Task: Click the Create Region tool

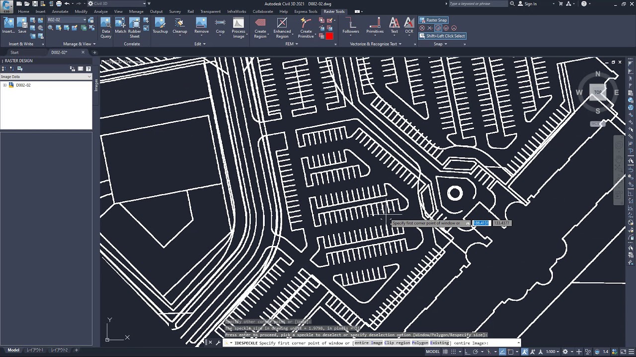Action: [x=260, y=28]
